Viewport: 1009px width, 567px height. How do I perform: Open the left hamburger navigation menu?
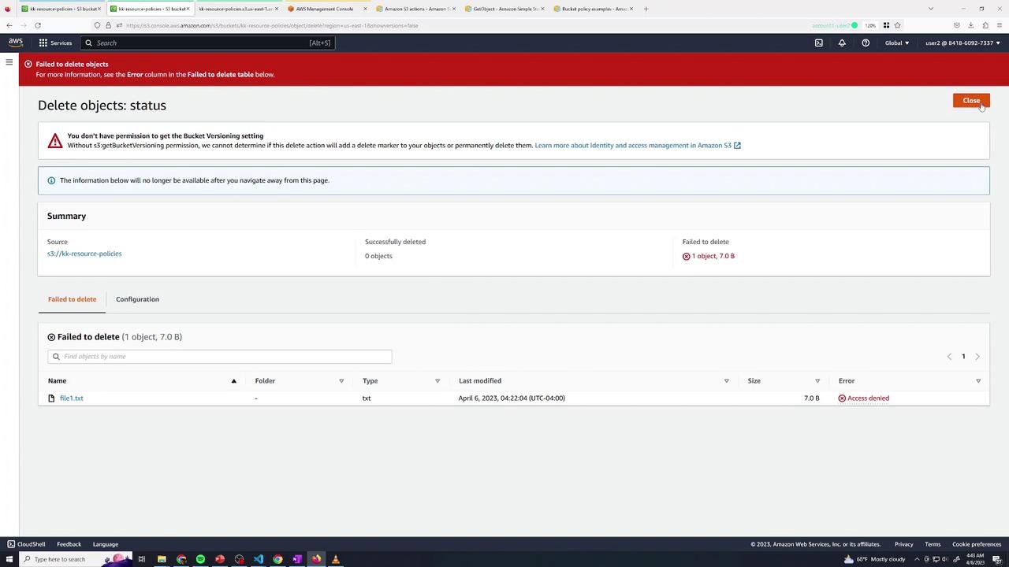[9, 61]
